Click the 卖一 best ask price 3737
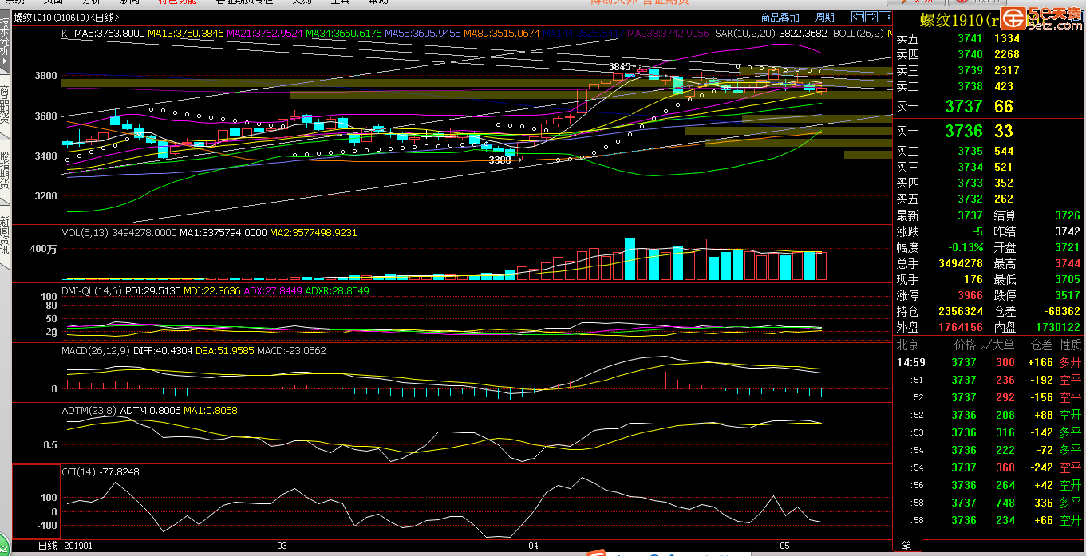Image resolution: width=1086 pixels, height=556 pixels. coord(964,106)
